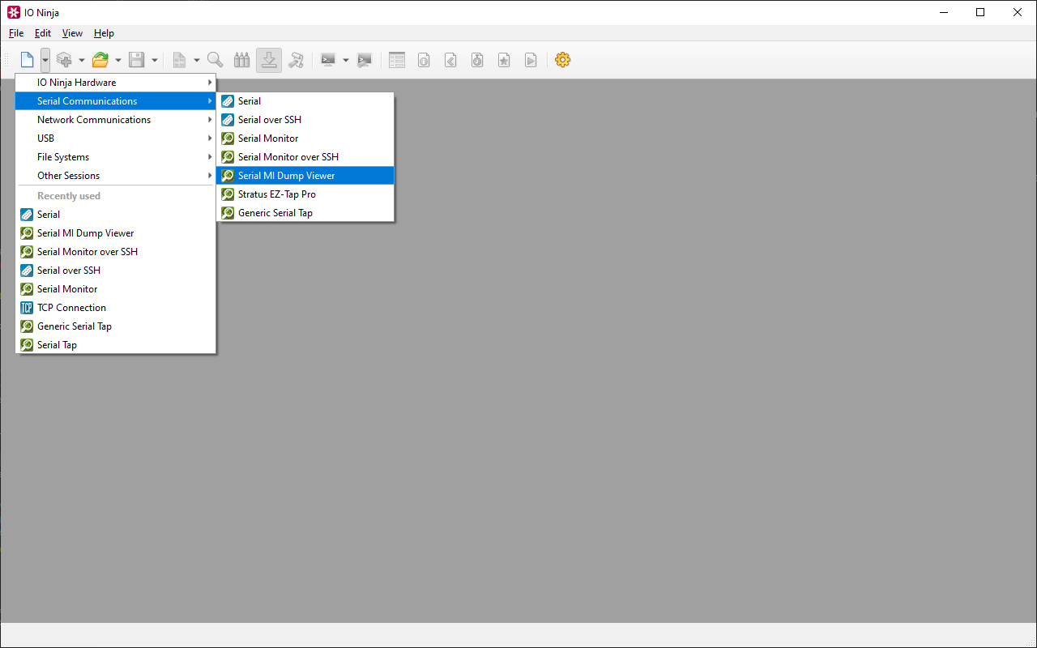Open the Edit menu
Image resolution: width=1037 pixels, height=648 pixels.
point(43,33)
